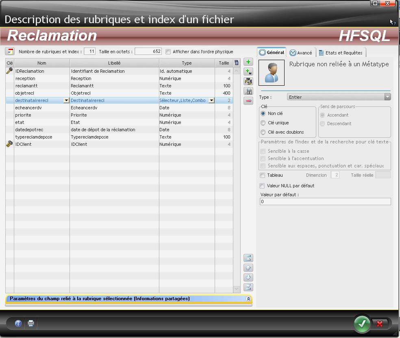The width and height of the screenshot is (400, 338).
Task: Open the Sélecteur,Liste,Combo type dropdown arrow
Action: [211, 100]
